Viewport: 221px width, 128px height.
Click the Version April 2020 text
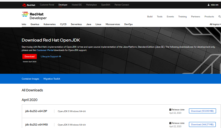pos(30,62)
